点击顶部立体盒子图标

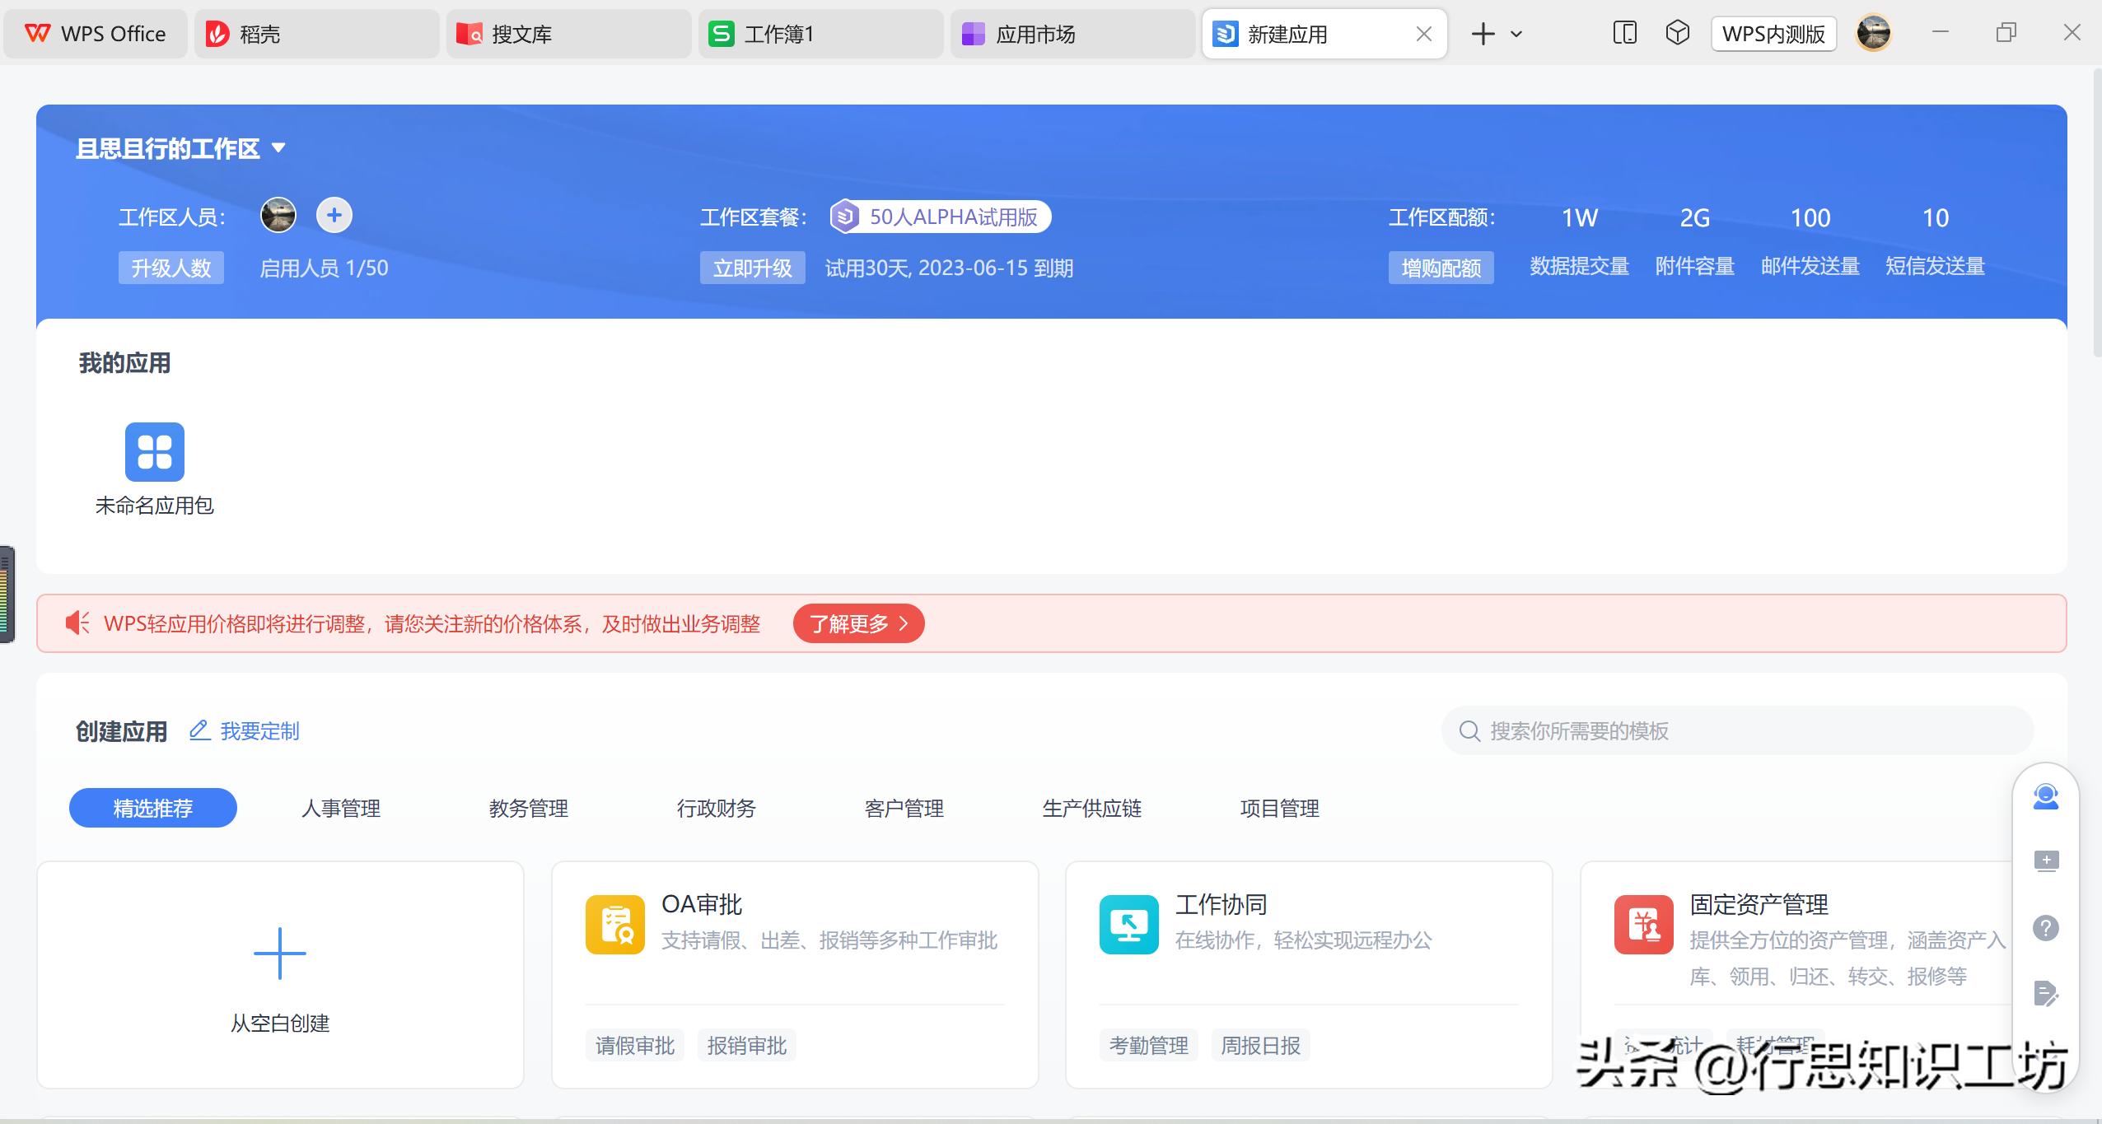point(1676,33)
